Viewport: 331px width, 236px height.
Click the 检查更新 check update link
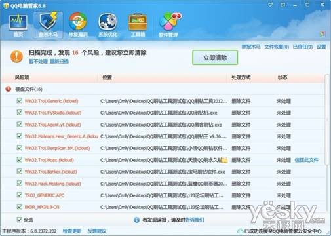[x=72, y=231]
